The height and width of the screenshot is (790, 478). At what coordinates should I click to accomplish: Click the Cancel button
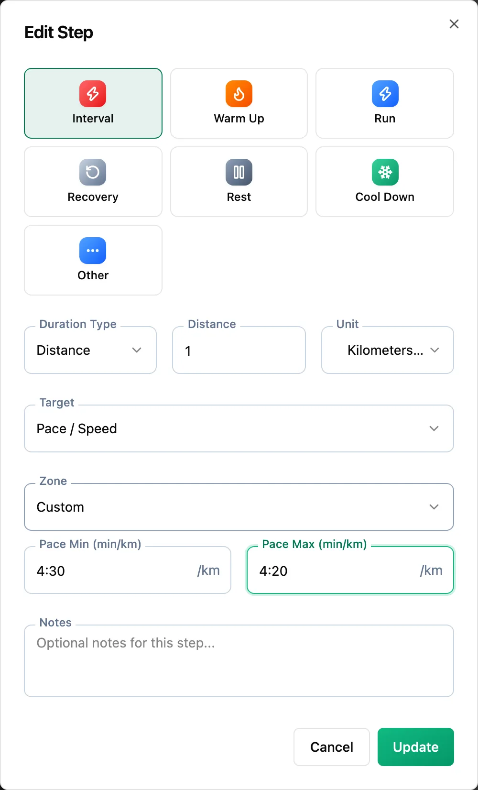click(332, 747)
